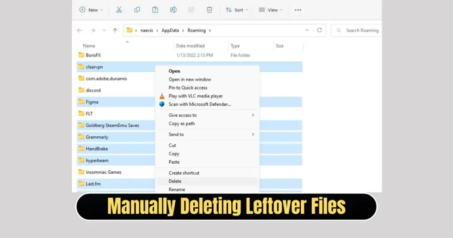The height and width of the screenshot is (238, 453).
Task: Navigate up one folder level
Action: pyautogui.click(x=115, y=31)
